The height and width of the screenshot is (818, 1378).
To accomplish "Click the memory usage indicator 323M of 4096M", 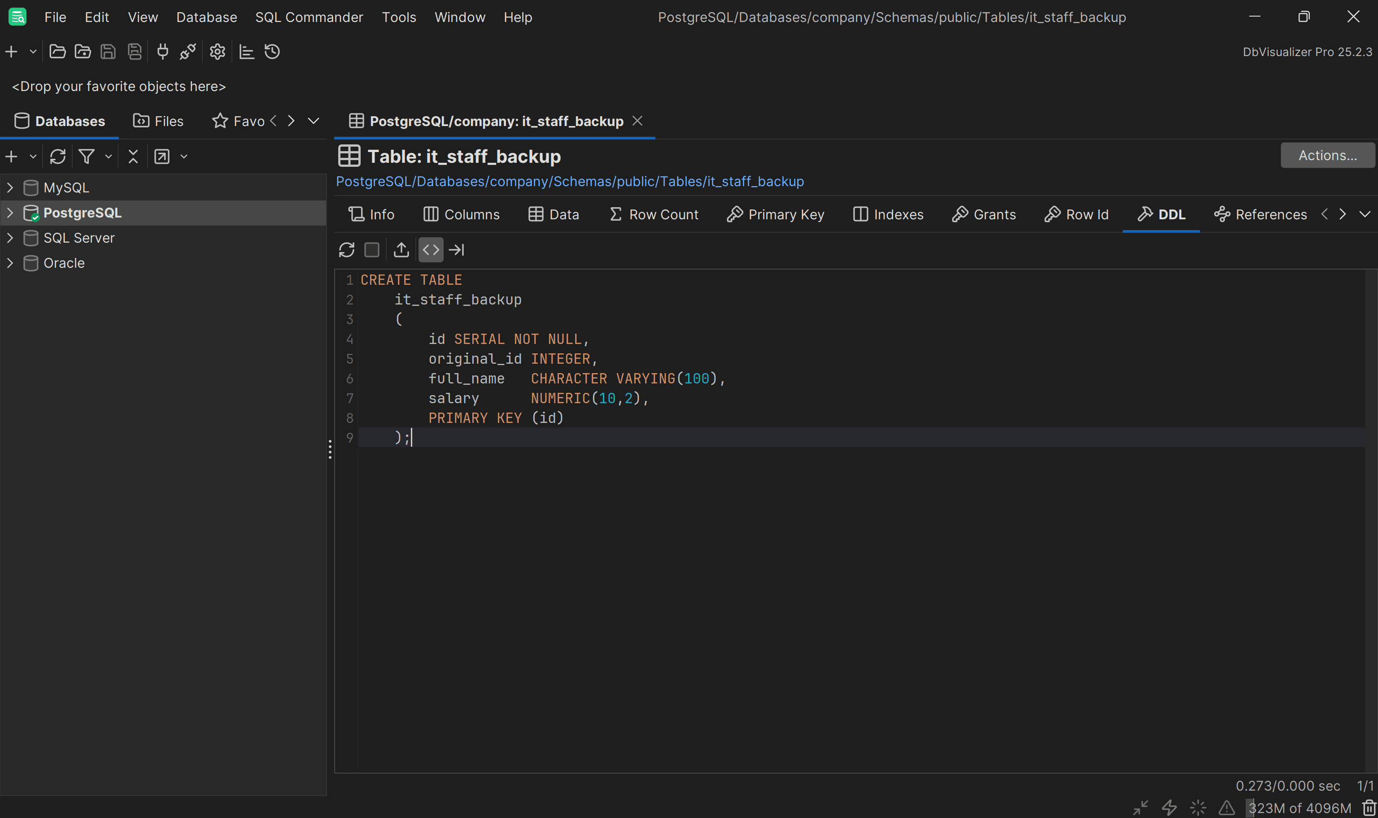I will pos(1300,808).
